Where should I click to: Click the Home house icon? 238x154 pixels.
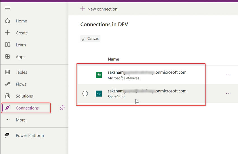point(8,21)
